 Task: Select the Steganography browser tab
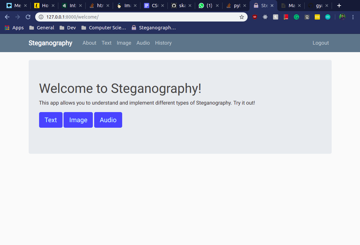[263, 5]
